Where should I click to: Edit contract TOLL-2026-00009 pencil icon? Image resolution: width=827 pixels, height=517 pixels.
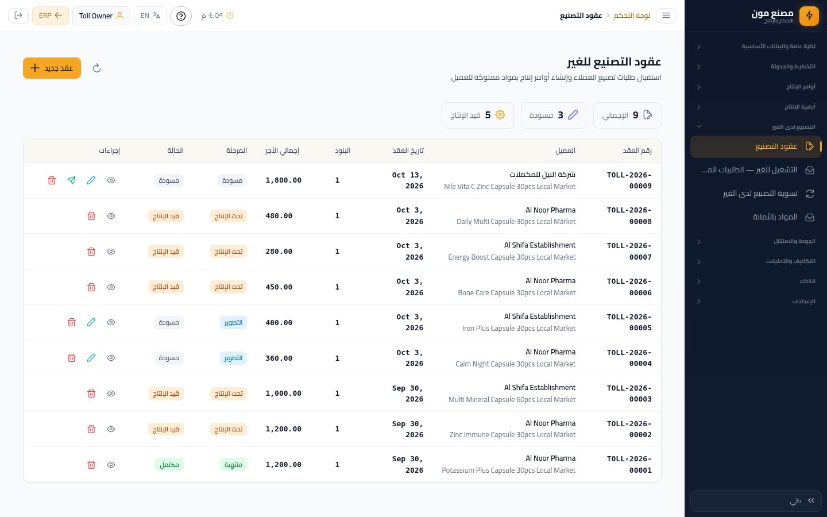(x=91, y=180)
